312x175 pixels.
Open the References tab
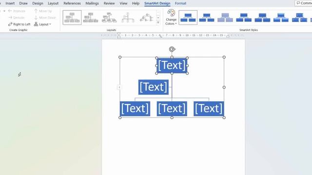[x=72, y=3]
